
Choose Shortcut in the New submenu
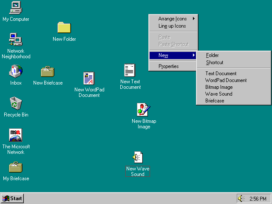pyautogui.click(x=234, y=62)
